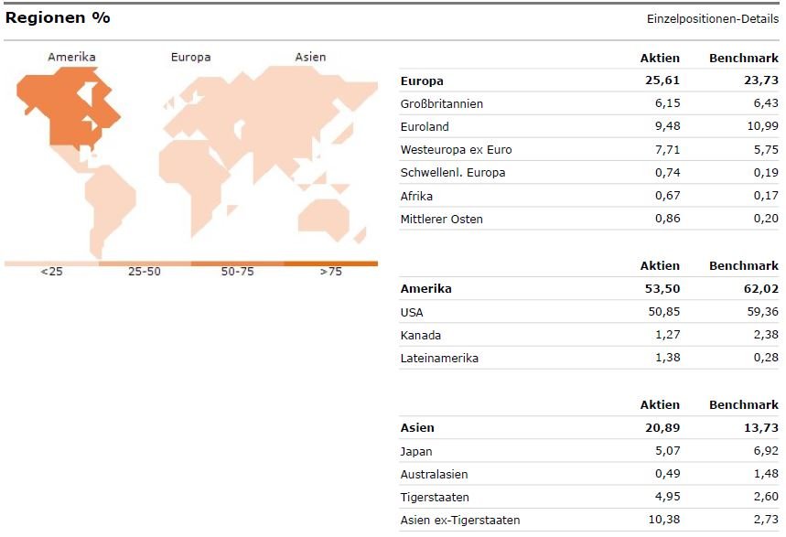Click the Amerika label above the map
This screenshot has height=537, width=786.
coord(71,57)
